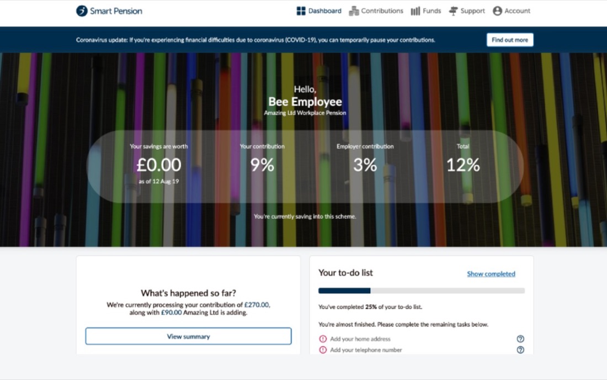Open help for Add your telephone number

pyautogui.click(x=520, y=350)
